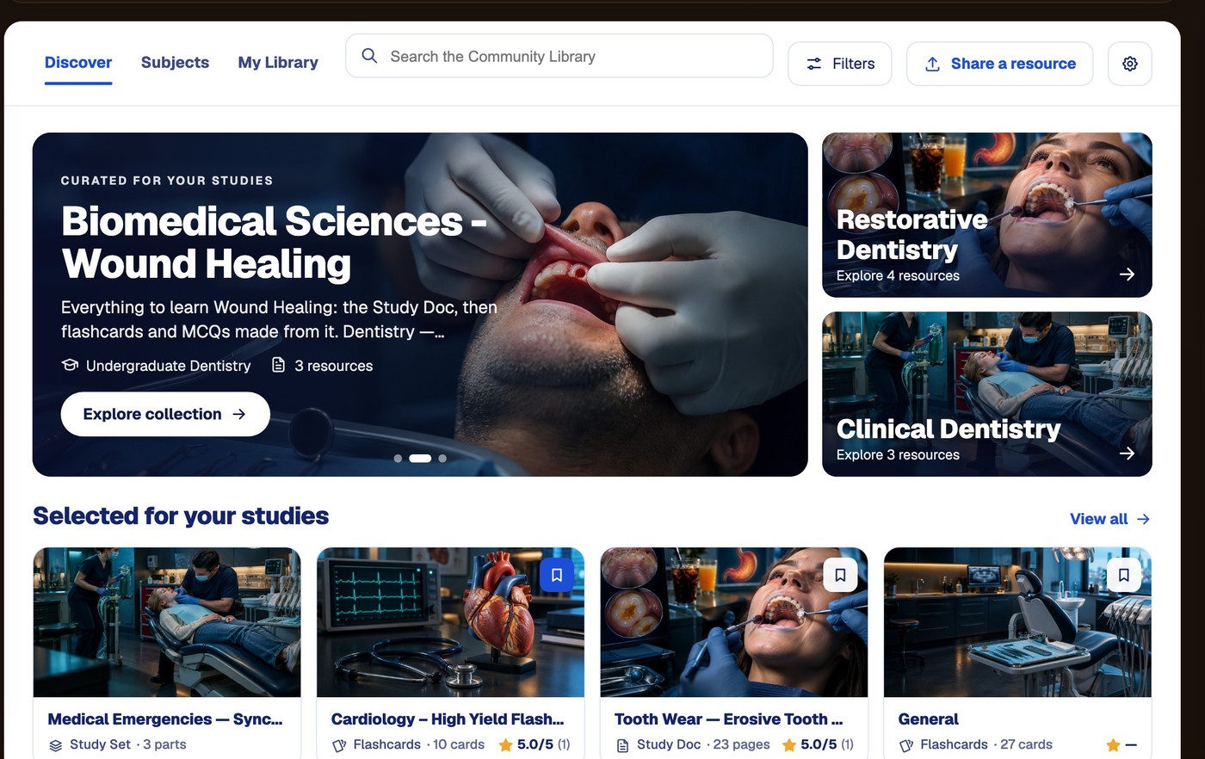Viewport: 1205px width, 759px height.
Task: Click the arrow on Clinical Dentistry card
Action: point(1127,454)
